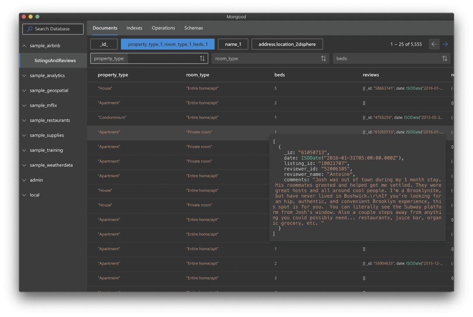Click the reviews cell with id 58663741

(403, 88)
